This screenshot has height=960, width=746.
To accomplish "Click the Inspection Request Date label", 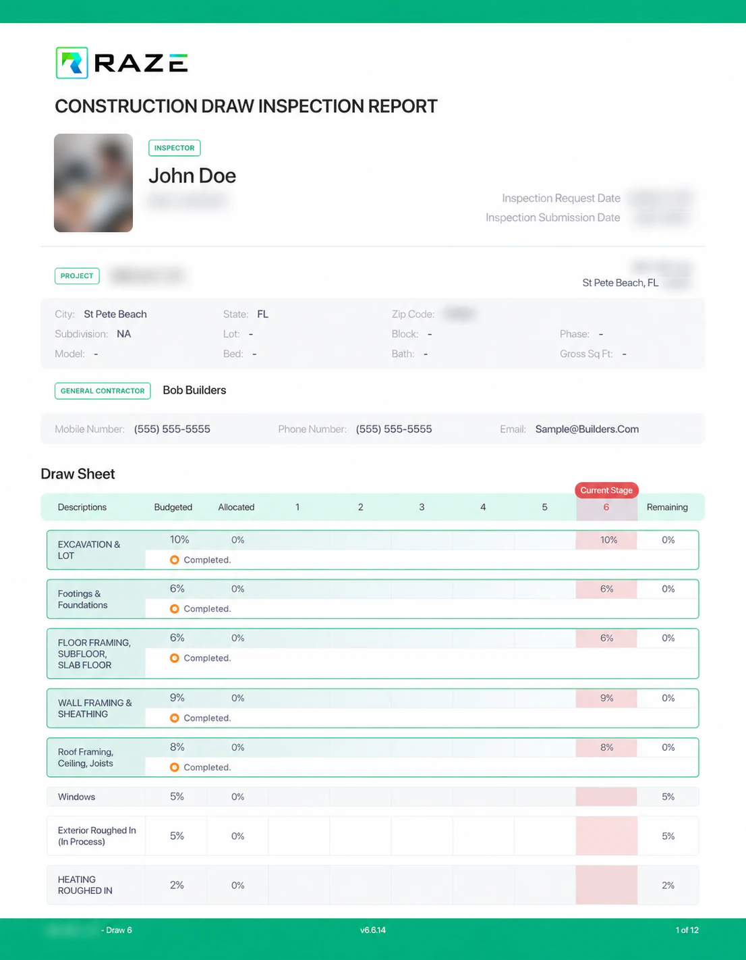I will [561, 198].
